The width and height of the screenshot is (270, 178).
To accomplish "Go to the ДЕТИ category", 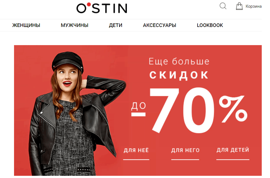I will pos(116,25).
